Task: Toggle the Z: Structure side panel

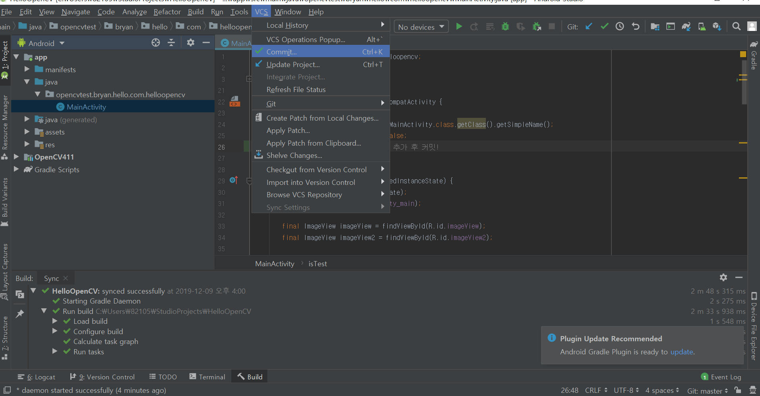Action: 5,338
